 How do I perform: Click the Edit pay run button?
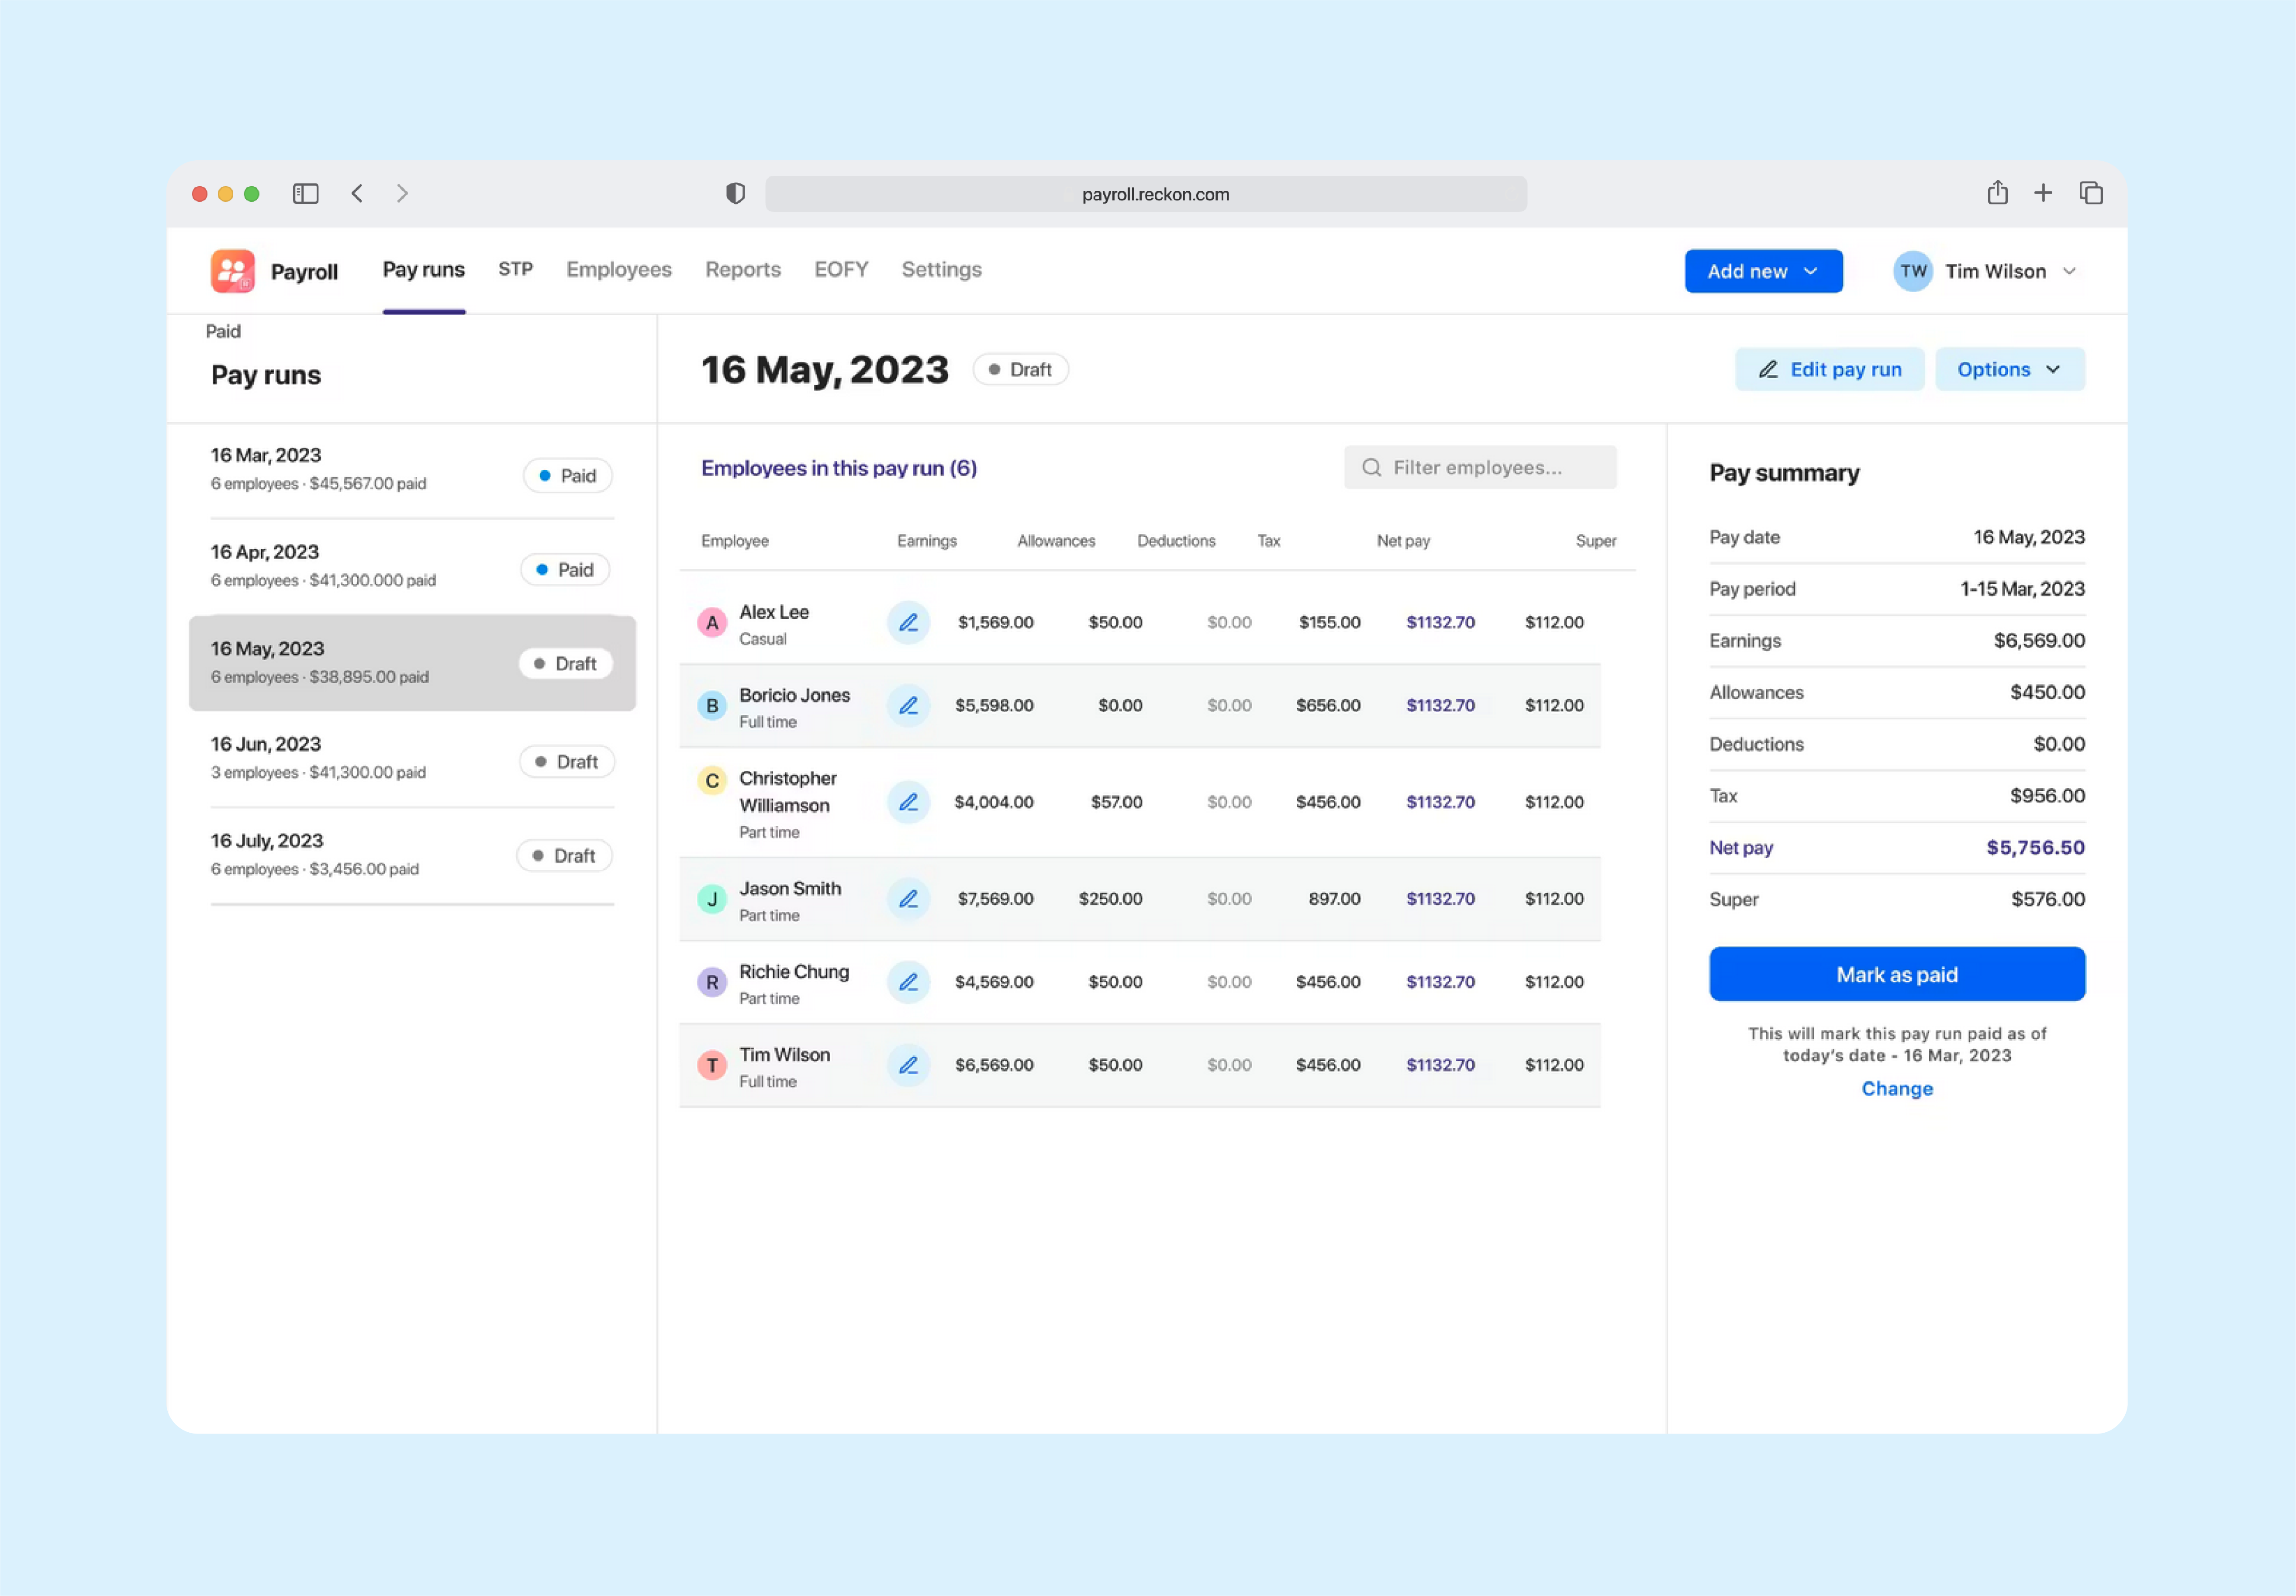(1829, 369)
